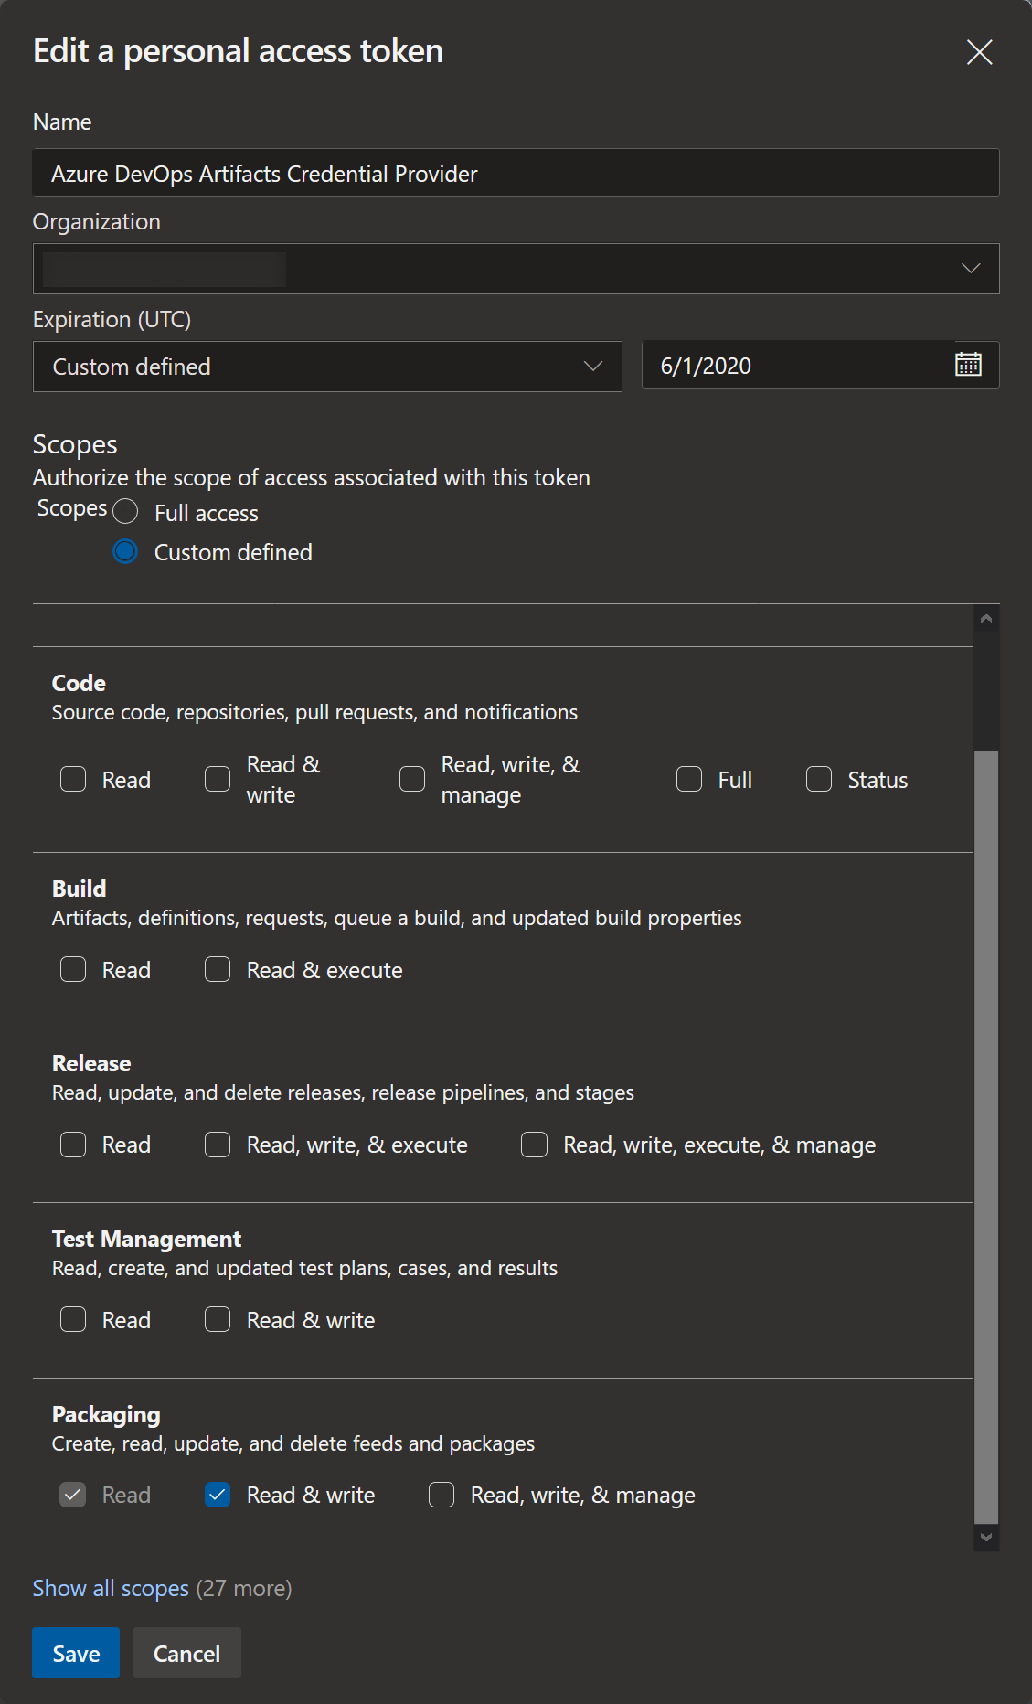Check Code Read scope
The height and width of the screenshot is (1704, 1032).
[73, 779]
